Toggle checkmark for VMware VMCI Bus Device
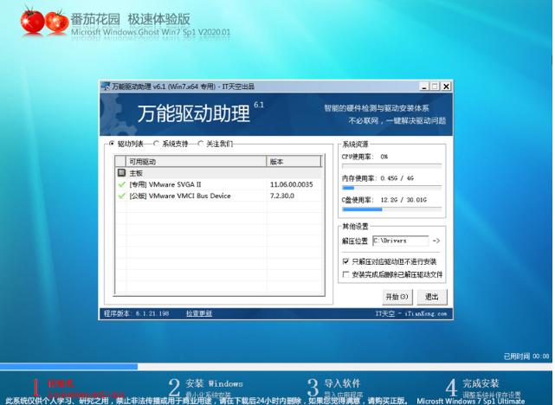 tap(122, 196)
